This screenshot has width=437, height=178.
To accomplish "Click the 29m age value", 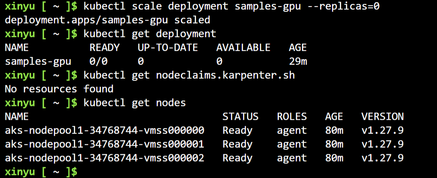I will 298,61.
